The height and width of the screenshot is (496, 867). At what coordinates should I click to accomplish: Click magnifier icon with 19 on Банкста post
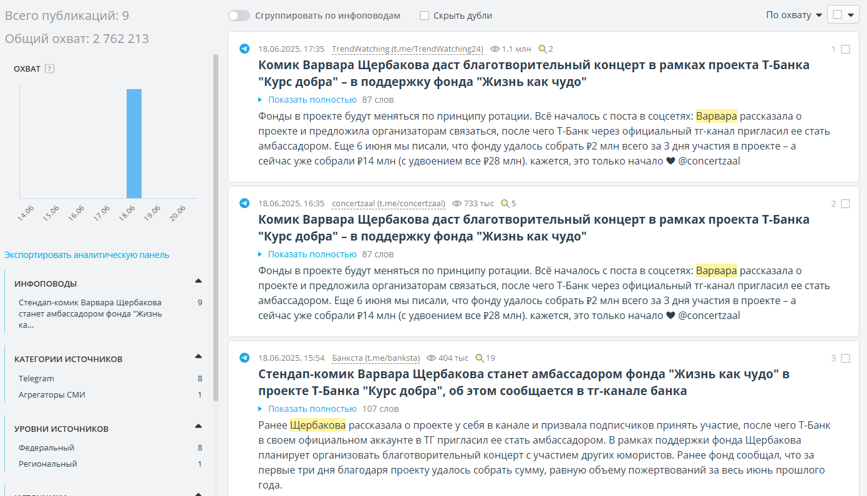coord(479,358)
